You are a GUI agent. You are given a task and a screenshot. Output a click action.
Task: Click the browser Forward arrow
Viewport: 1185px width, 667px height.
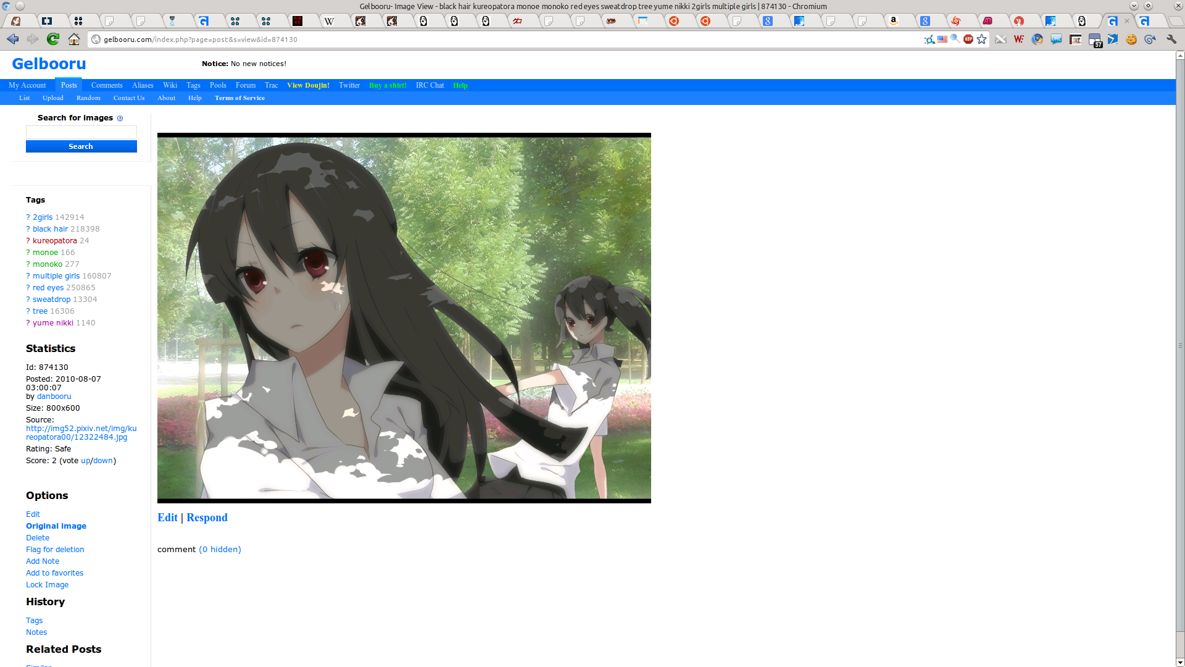point(33,39)
